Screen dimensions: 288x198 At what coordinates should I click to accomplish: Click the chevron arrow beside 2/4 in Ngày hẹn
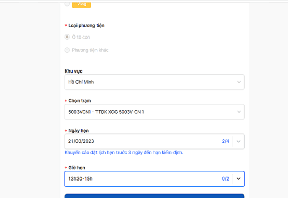tap(238, 141)
